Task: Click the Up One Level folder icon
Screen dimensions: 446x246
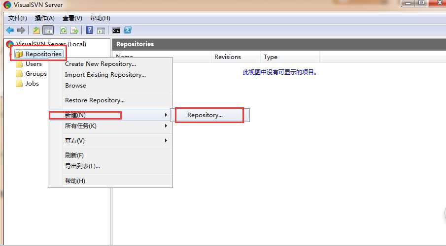Action: (36, 30)
